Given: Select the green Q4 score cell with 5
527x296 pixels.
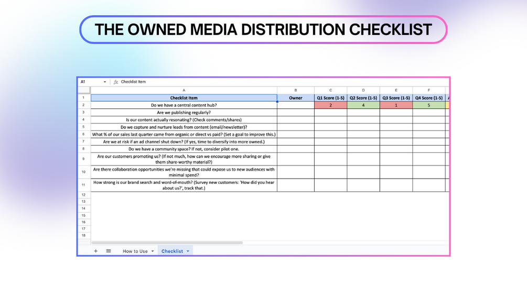Looking at the screenshot, I should [429, 105].
